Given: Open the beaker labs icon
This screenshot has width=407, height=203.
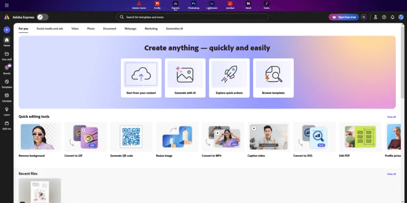Looking at the screenshot, I should tap(375, 17).
